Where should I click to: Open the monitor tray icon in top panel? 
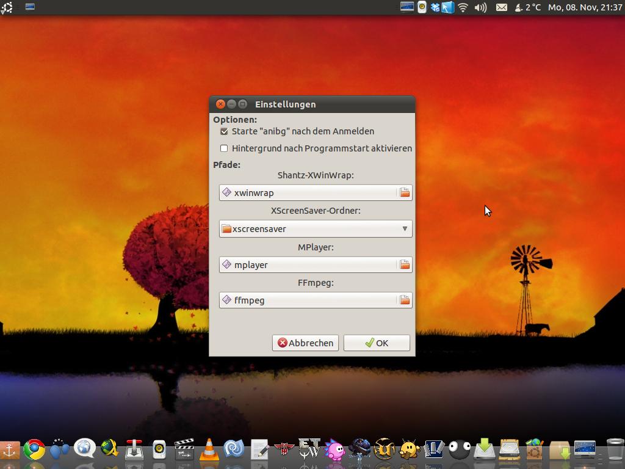(407, 7)
